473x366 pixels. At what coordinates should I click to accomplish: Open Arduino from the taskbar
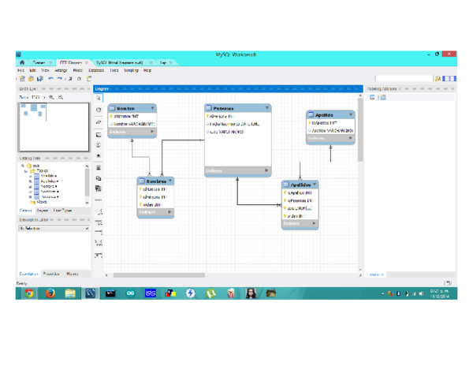tap(130, 293)
